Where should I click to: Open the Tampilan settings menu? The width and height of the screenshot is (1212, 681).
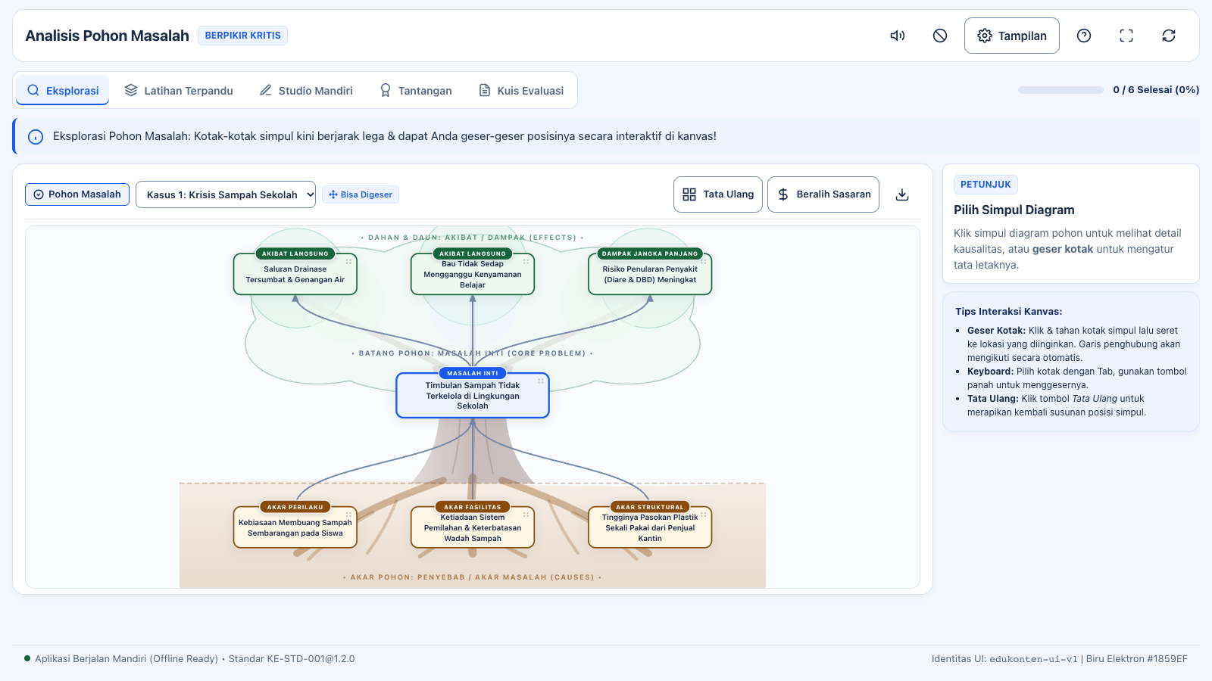tap(1012, 36)
